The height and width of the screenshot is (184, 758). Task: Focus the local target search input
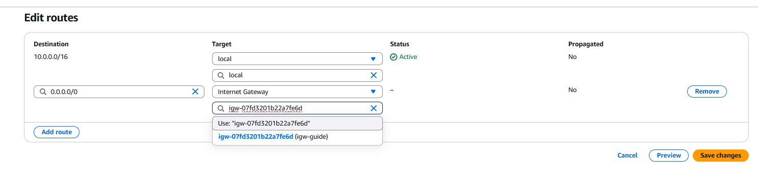(x=297, y=75)
